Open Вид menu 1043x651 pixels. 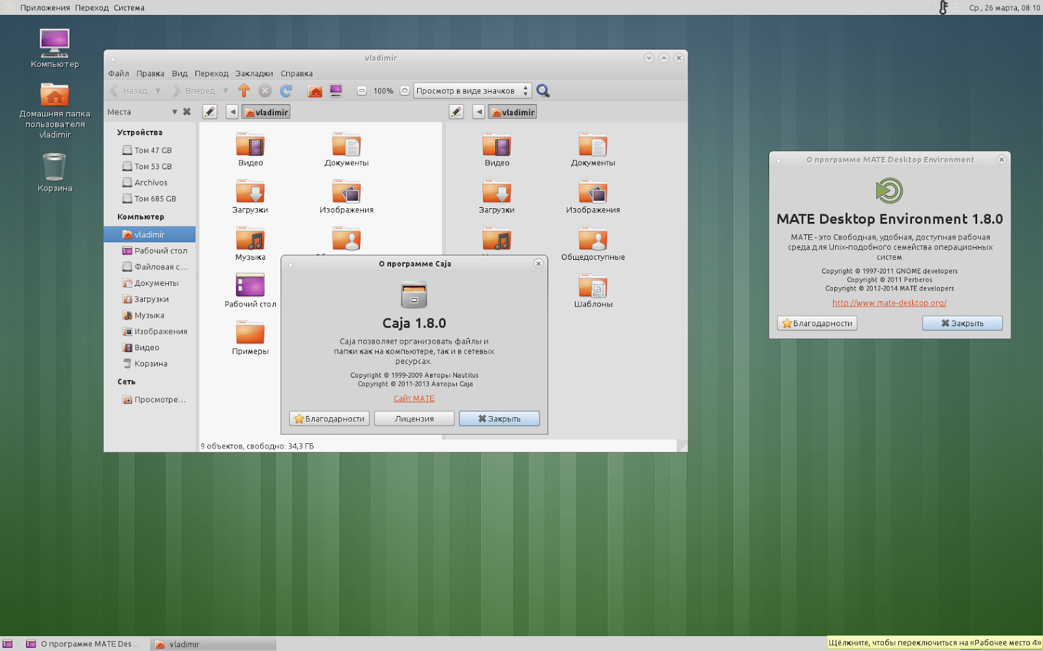click(x=180, y=74)
